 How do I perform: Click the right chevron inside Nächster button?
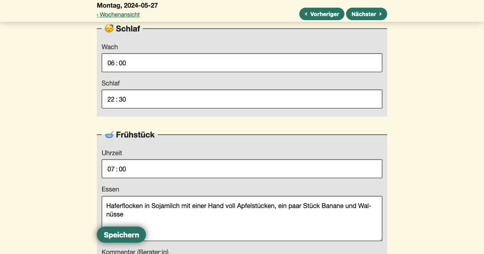(x=380, y=14)
